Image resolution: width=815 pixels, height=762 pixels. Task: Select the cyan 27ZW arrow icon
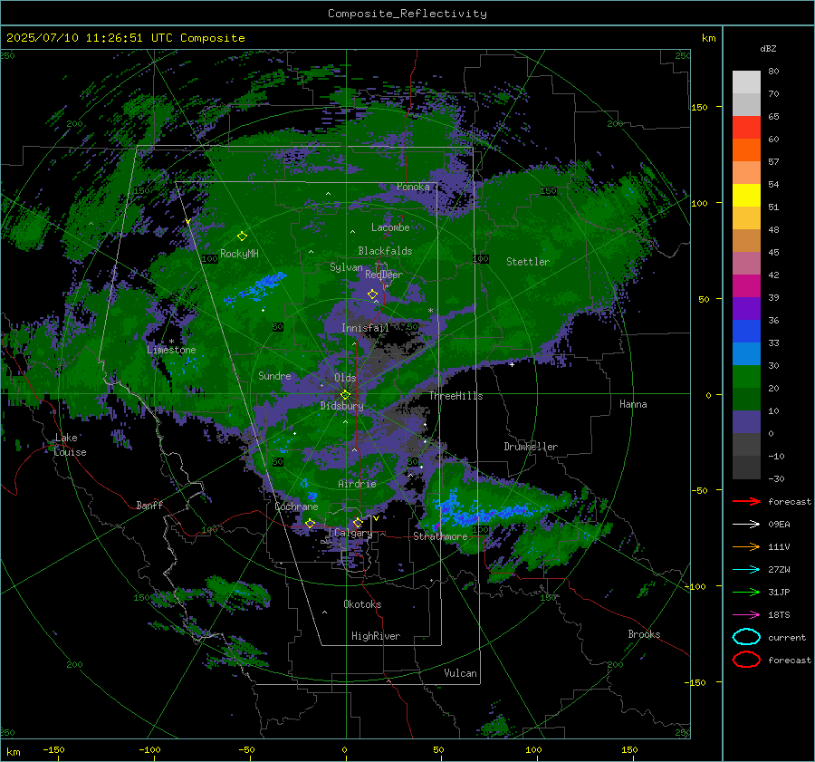pyautogui.click(x=746, y=570)
